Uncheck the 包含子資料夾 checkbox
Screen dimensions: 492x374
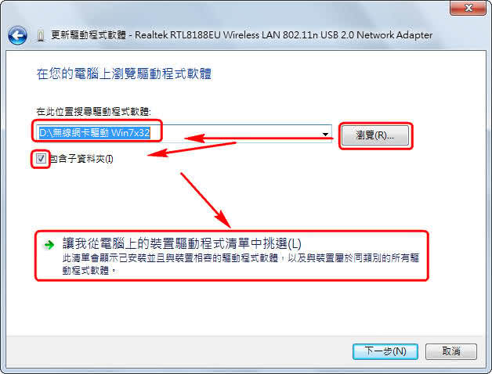tap(41, 159)
